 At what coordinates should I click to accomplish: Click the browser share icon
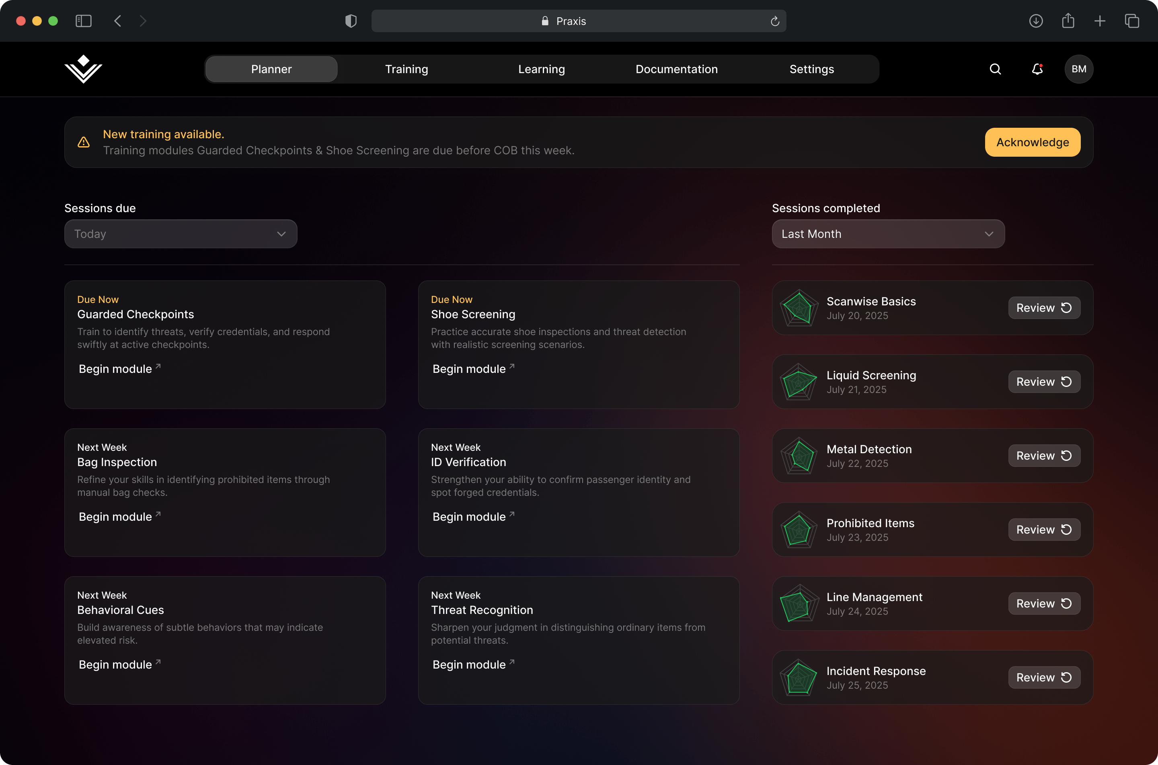[x=1068, y=21]
